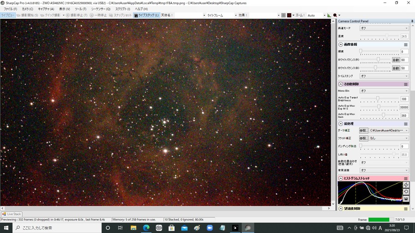Click 自動 for white balance (R)
This screenshot has height=233, width=415.
click(x=396, y=60)
